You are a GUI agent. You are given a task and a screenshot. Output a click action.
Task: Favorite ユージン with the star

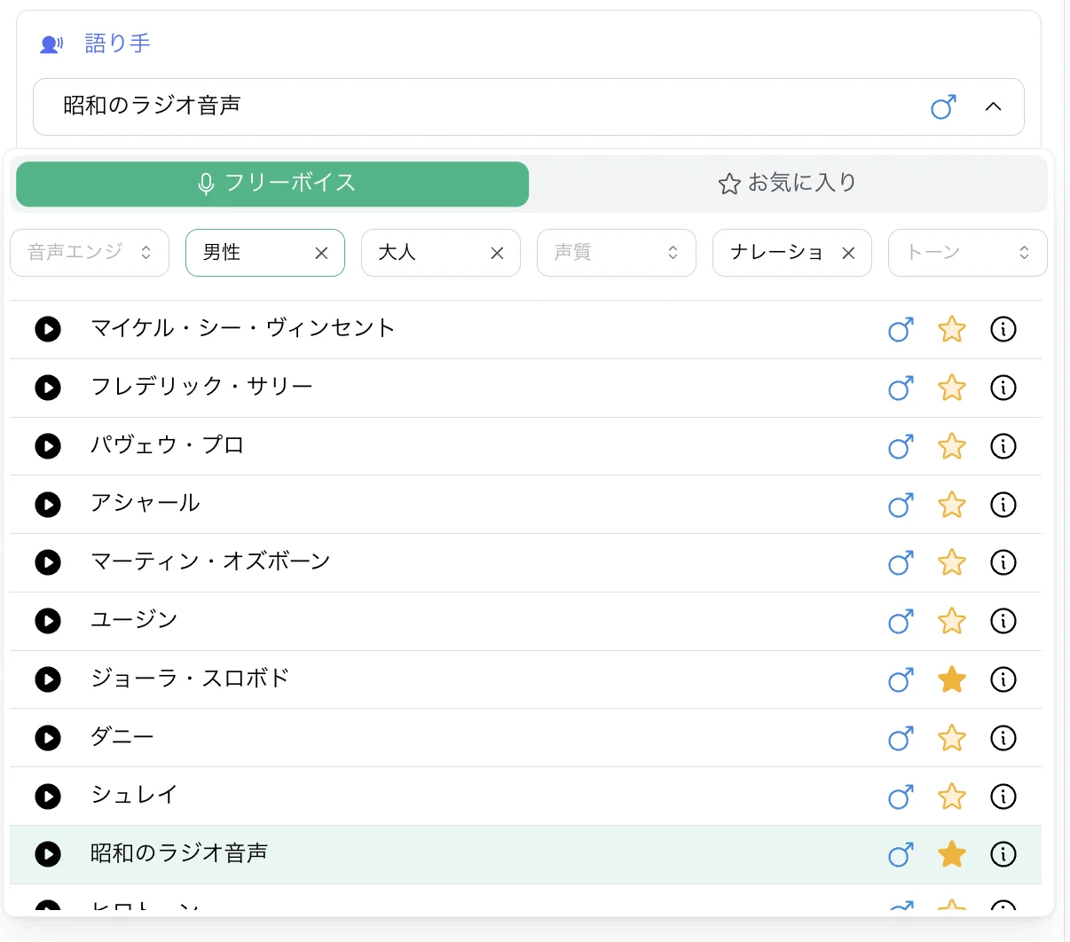[952, 621]
